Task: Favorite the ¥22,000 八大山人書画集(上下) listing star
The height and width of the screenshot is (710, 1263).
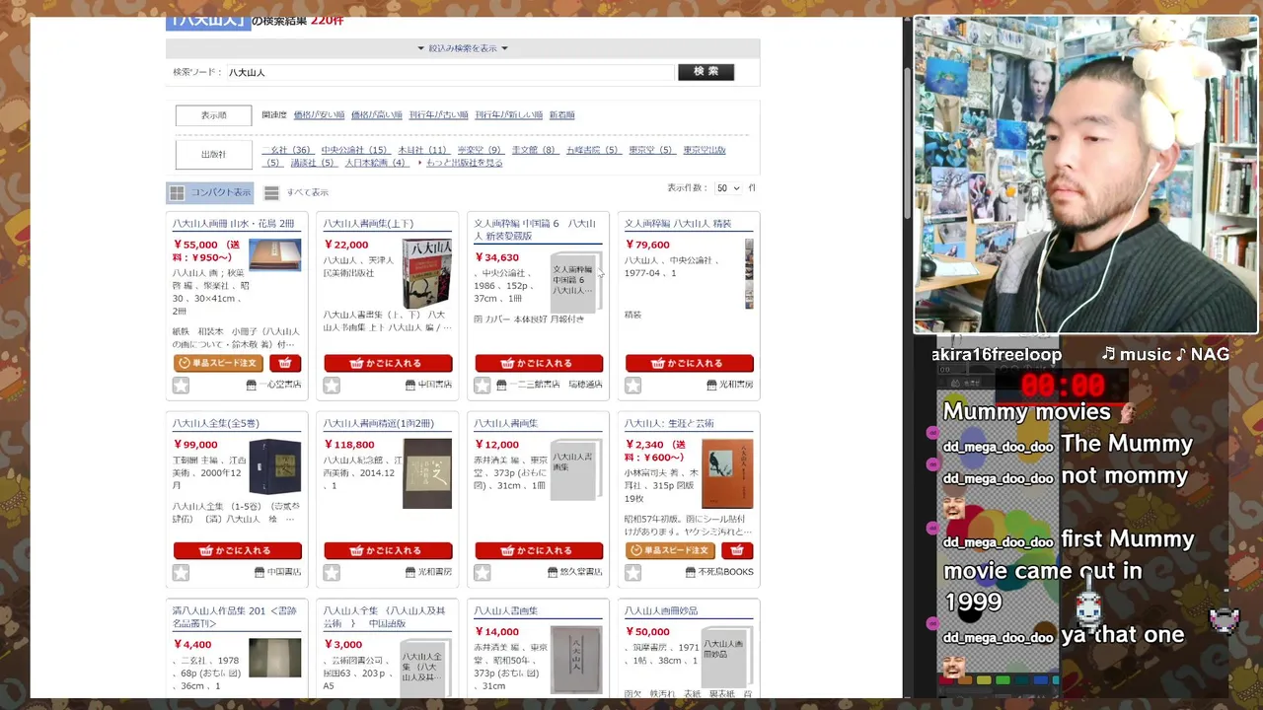Action: tap(332, 386)
